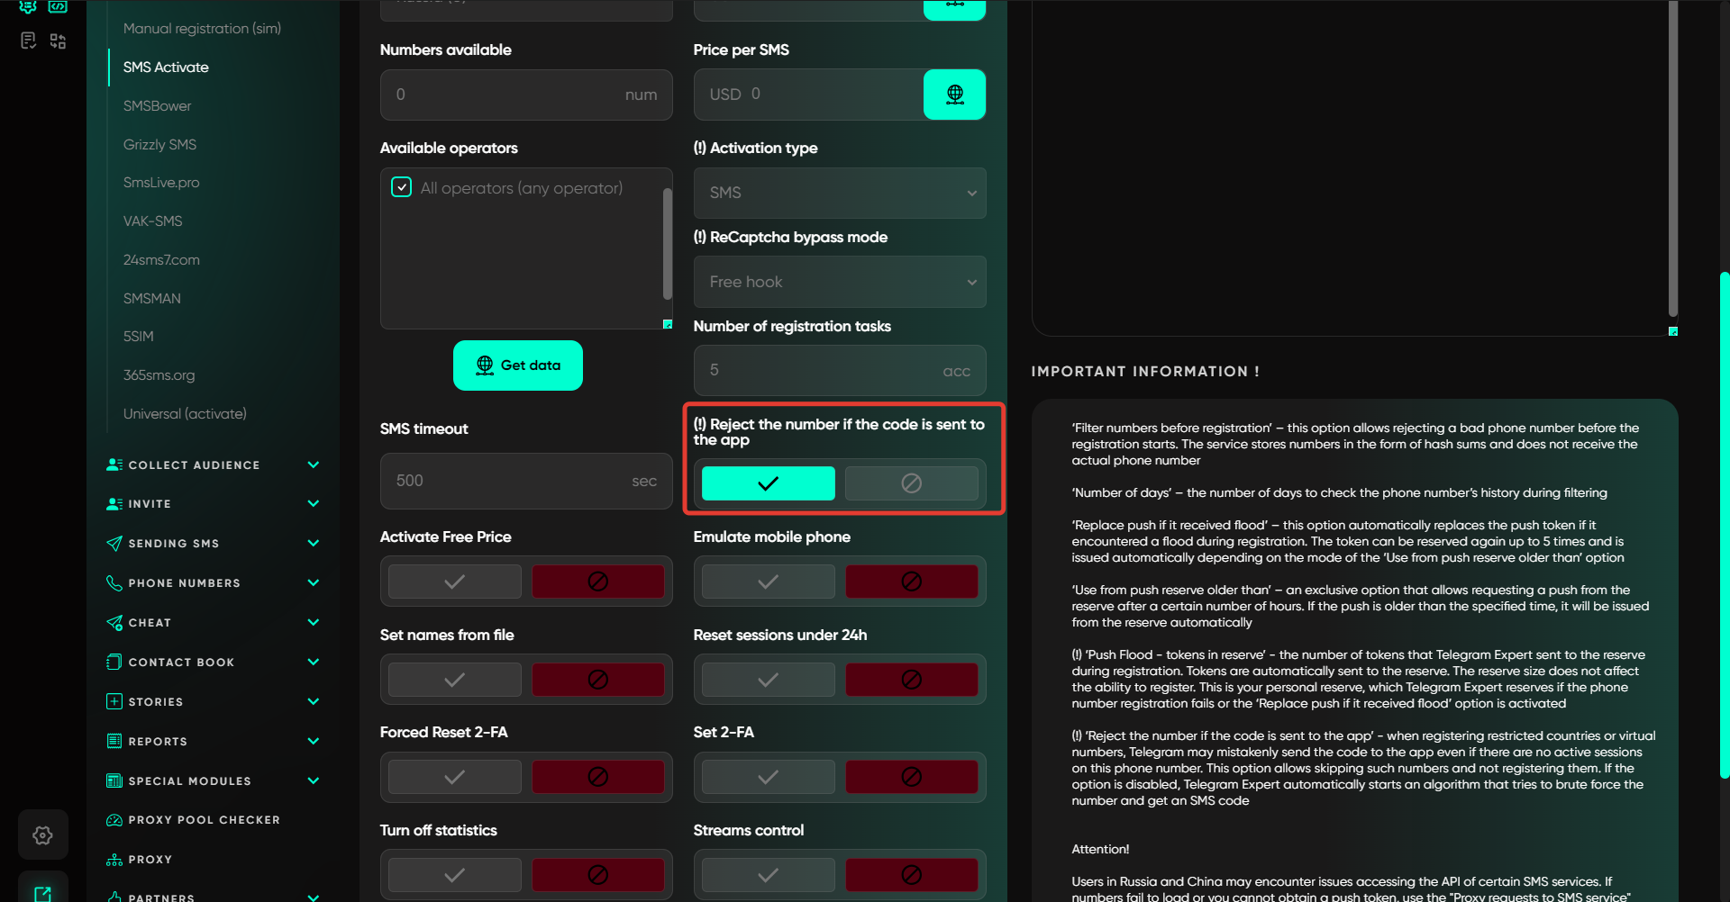Click the SMS timeout input field

point(509,481)
